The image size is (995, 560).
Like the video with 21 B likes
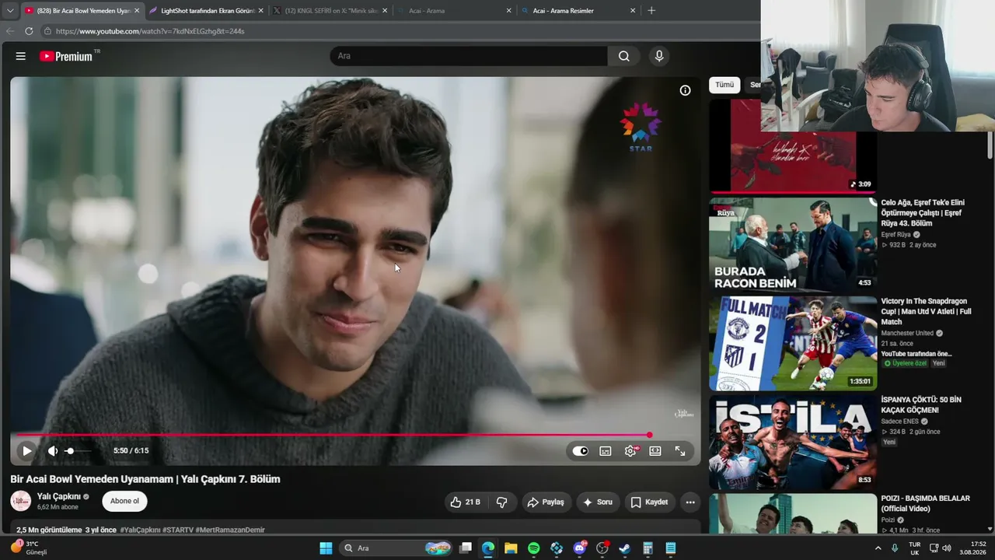pos(465,502)
